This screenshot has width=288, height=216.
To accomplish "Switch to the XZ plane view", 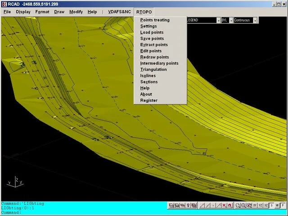I will point(266,205).
